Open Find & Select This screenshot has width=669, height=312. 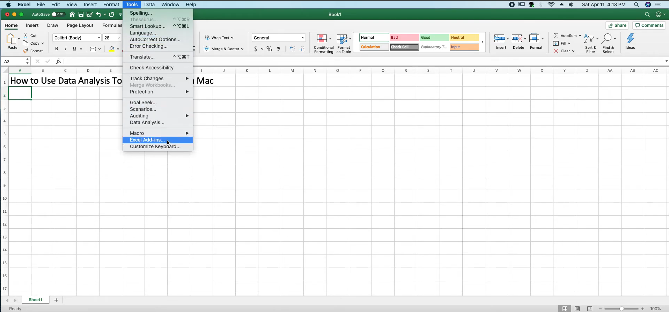(609, 44)
